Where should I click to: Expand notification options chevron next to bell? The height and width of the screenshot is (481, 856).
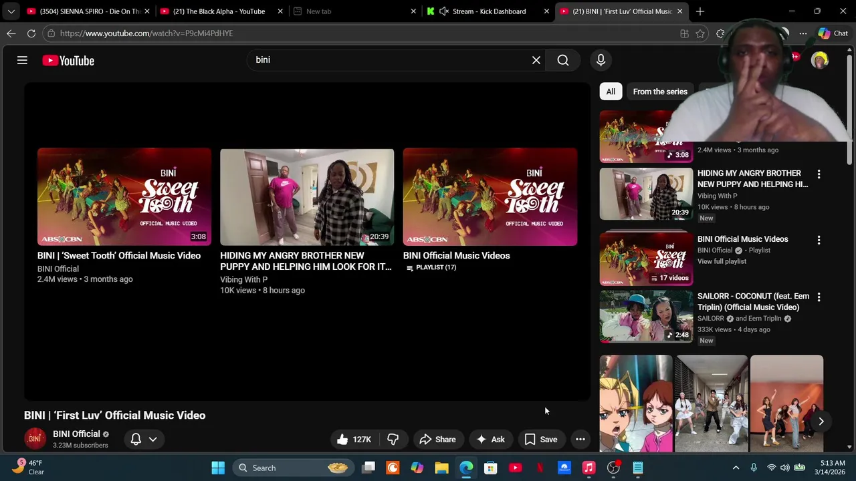[x=153, y=439]
